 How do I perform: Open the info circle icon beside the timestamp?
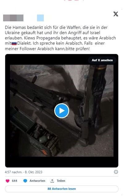(116, 172)
